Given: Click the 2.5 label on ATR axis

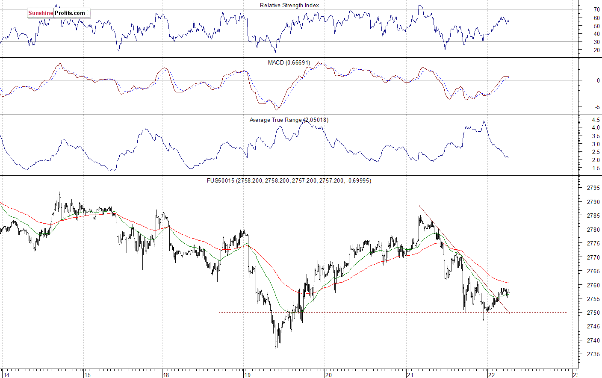Looking at the screenshot, I should coord(596,152).
